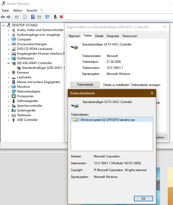The width and height of the screenshot is (173, 205).
Task: Open the Help toolbar icon with question mark
Action: [33, 17]
